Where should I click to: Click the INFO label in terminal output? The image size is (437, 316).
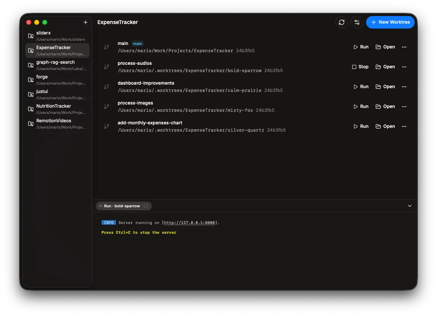109,223
